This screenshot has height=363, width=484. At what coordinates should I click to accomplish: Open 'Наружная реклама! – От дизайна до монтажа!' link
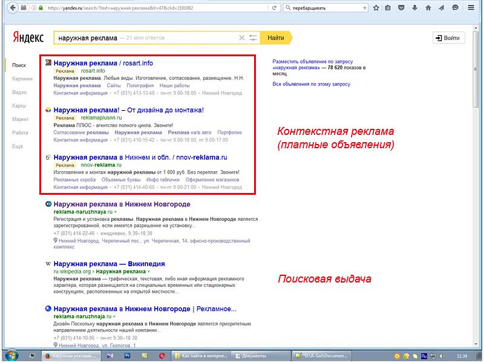coord(129,110)
